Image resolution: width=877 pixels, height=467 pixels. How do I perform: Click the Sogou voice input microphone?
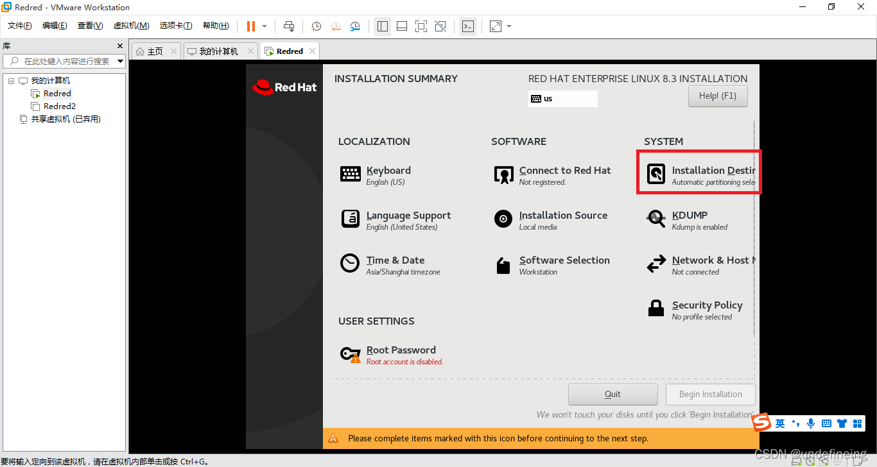[x=811, y=423]
